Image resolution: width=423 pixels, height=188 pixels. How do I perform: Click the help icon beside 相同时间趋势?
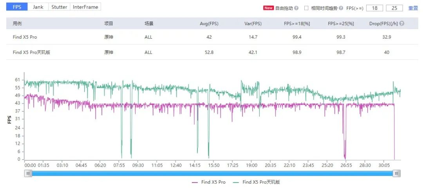coord(341,8)
